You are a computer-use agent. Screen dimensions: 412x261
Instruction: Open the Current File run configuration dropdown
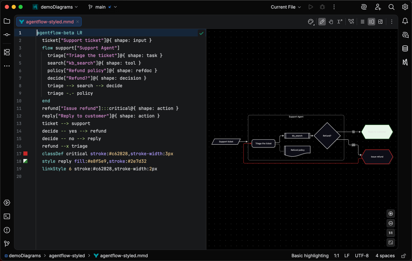tap(286, 7)
